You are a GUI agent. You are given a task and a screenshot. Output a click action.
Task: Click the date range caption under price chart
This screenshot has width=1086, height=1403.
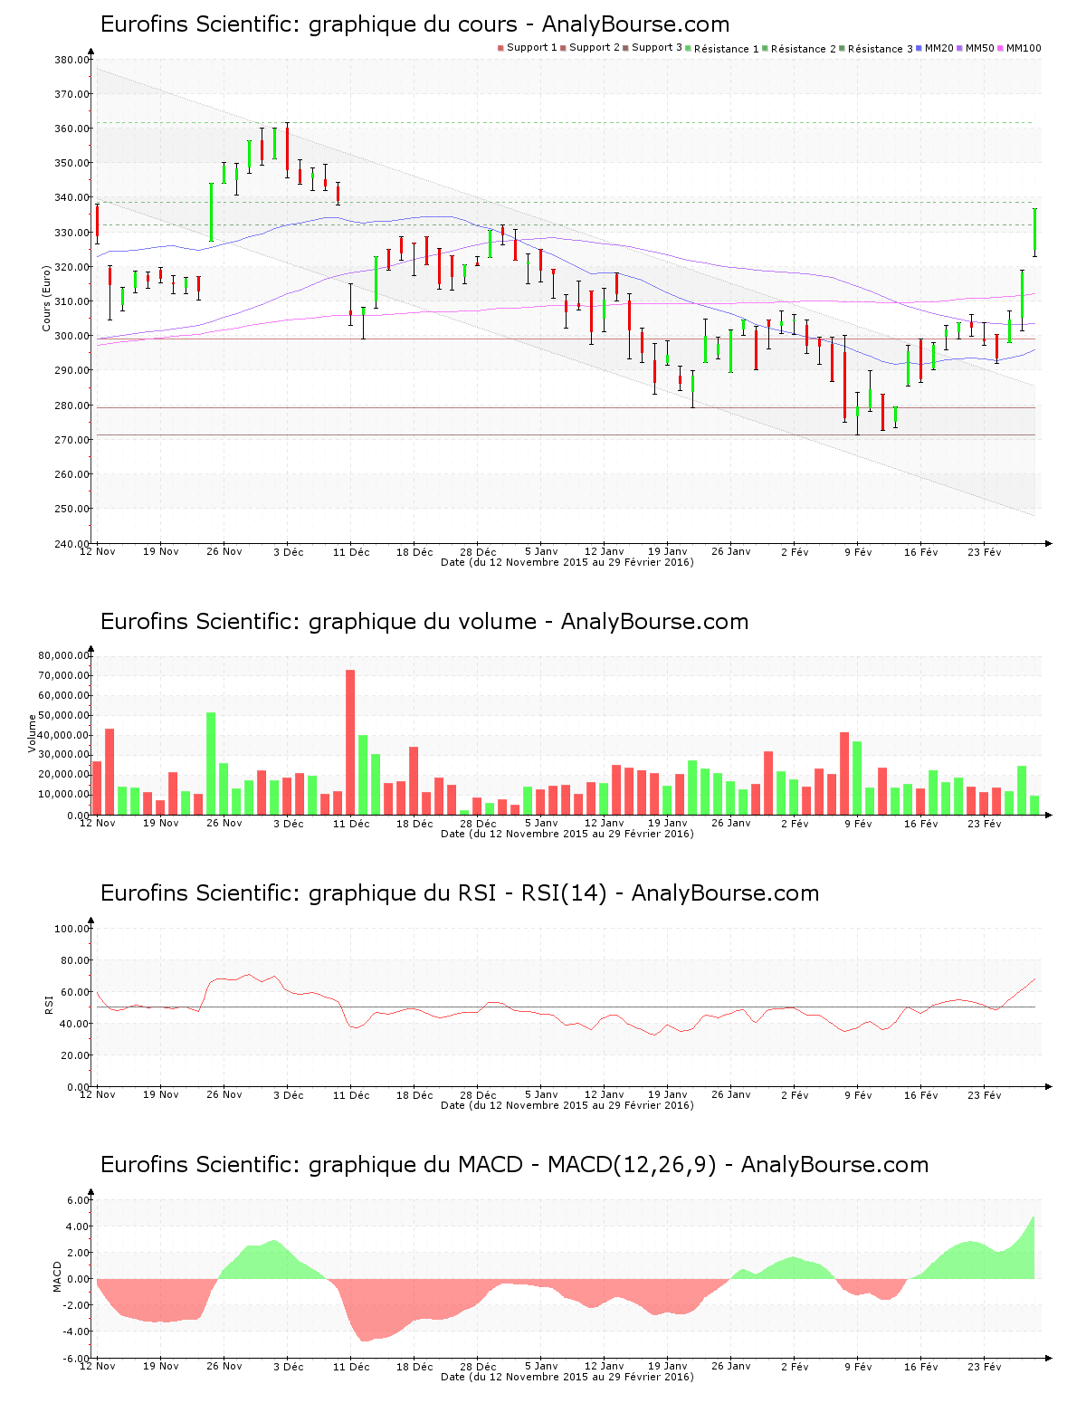567,562
